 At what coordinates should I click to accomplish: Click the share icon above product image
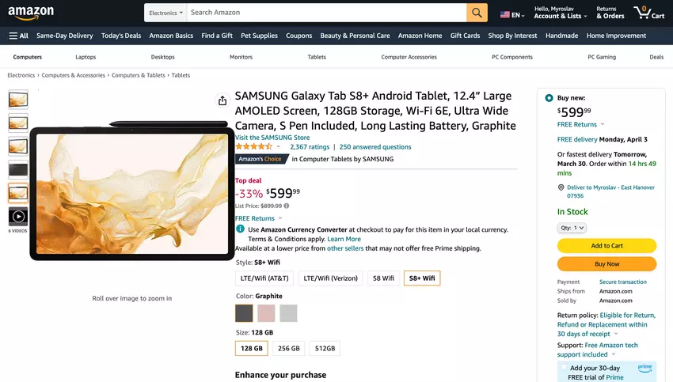[x=222, y=100]
